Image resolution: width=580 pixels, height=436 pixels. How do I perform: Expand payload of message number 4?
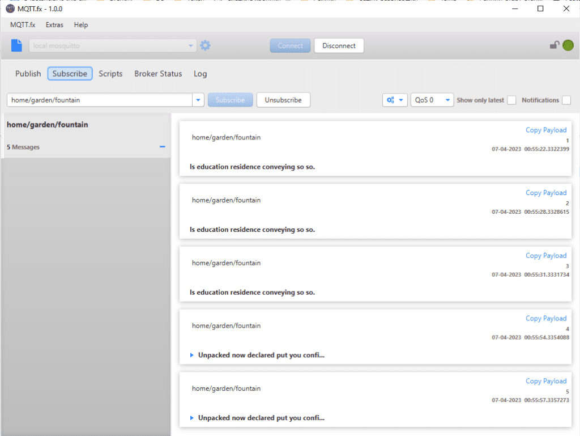[193, 355]
